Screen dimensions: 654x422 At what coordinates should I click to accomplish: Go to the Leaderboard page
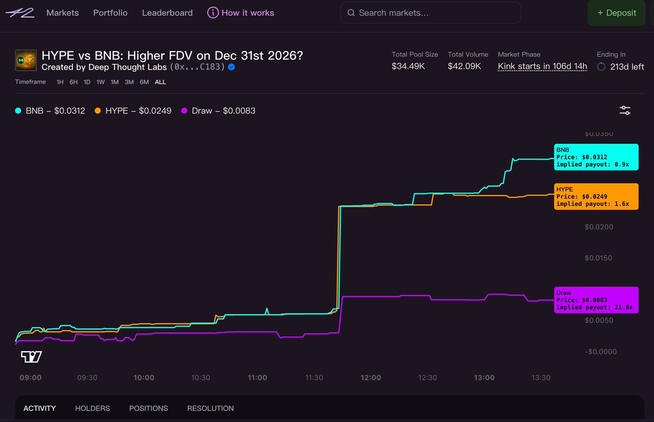pos(167,13)
